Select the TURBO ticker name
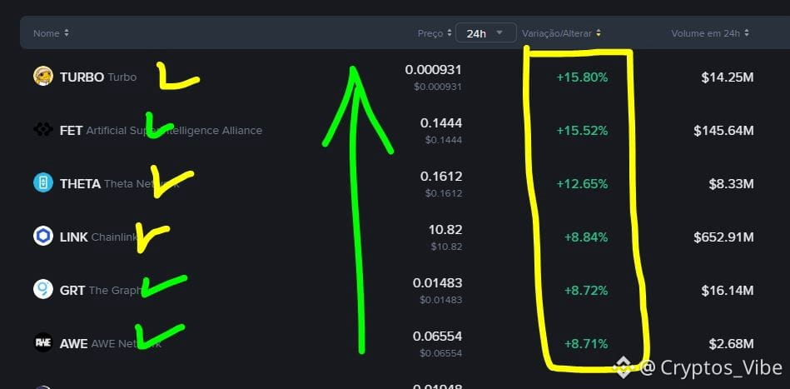This screenshot has height=389, width=790. [x=82, y=77]
